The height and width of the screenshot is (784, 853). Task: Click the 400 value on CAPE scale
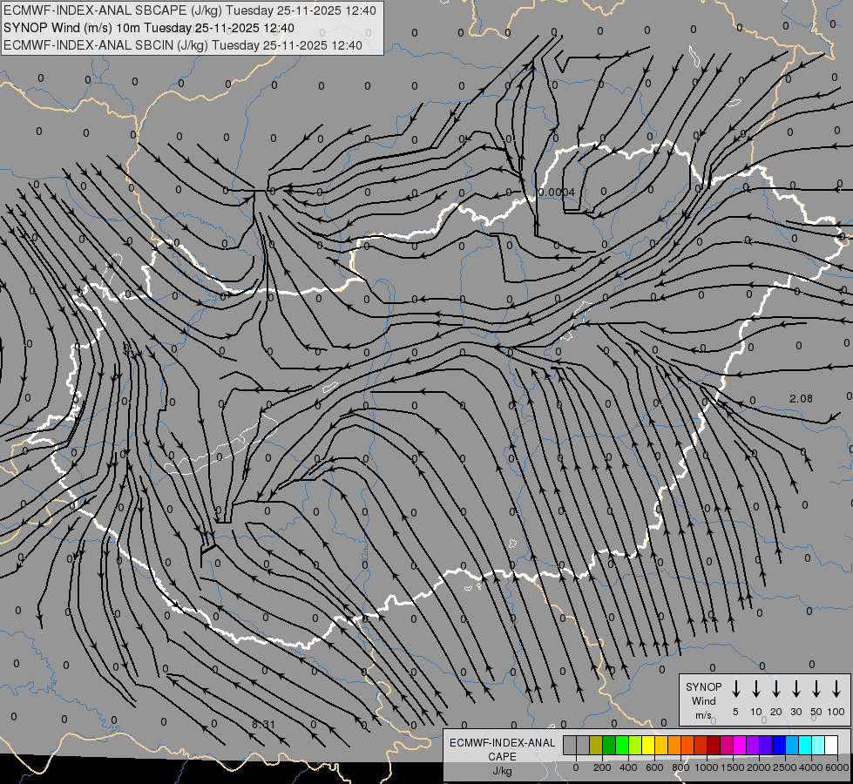(628, 767)
